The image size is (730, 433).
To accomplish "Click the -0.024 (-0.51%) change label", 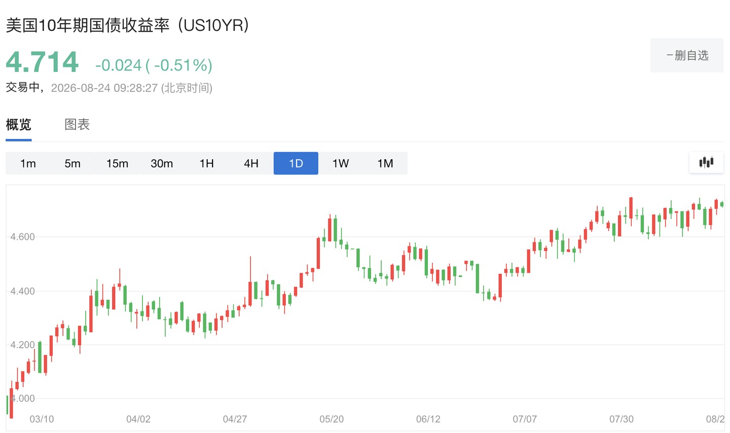I will [154, 65].
